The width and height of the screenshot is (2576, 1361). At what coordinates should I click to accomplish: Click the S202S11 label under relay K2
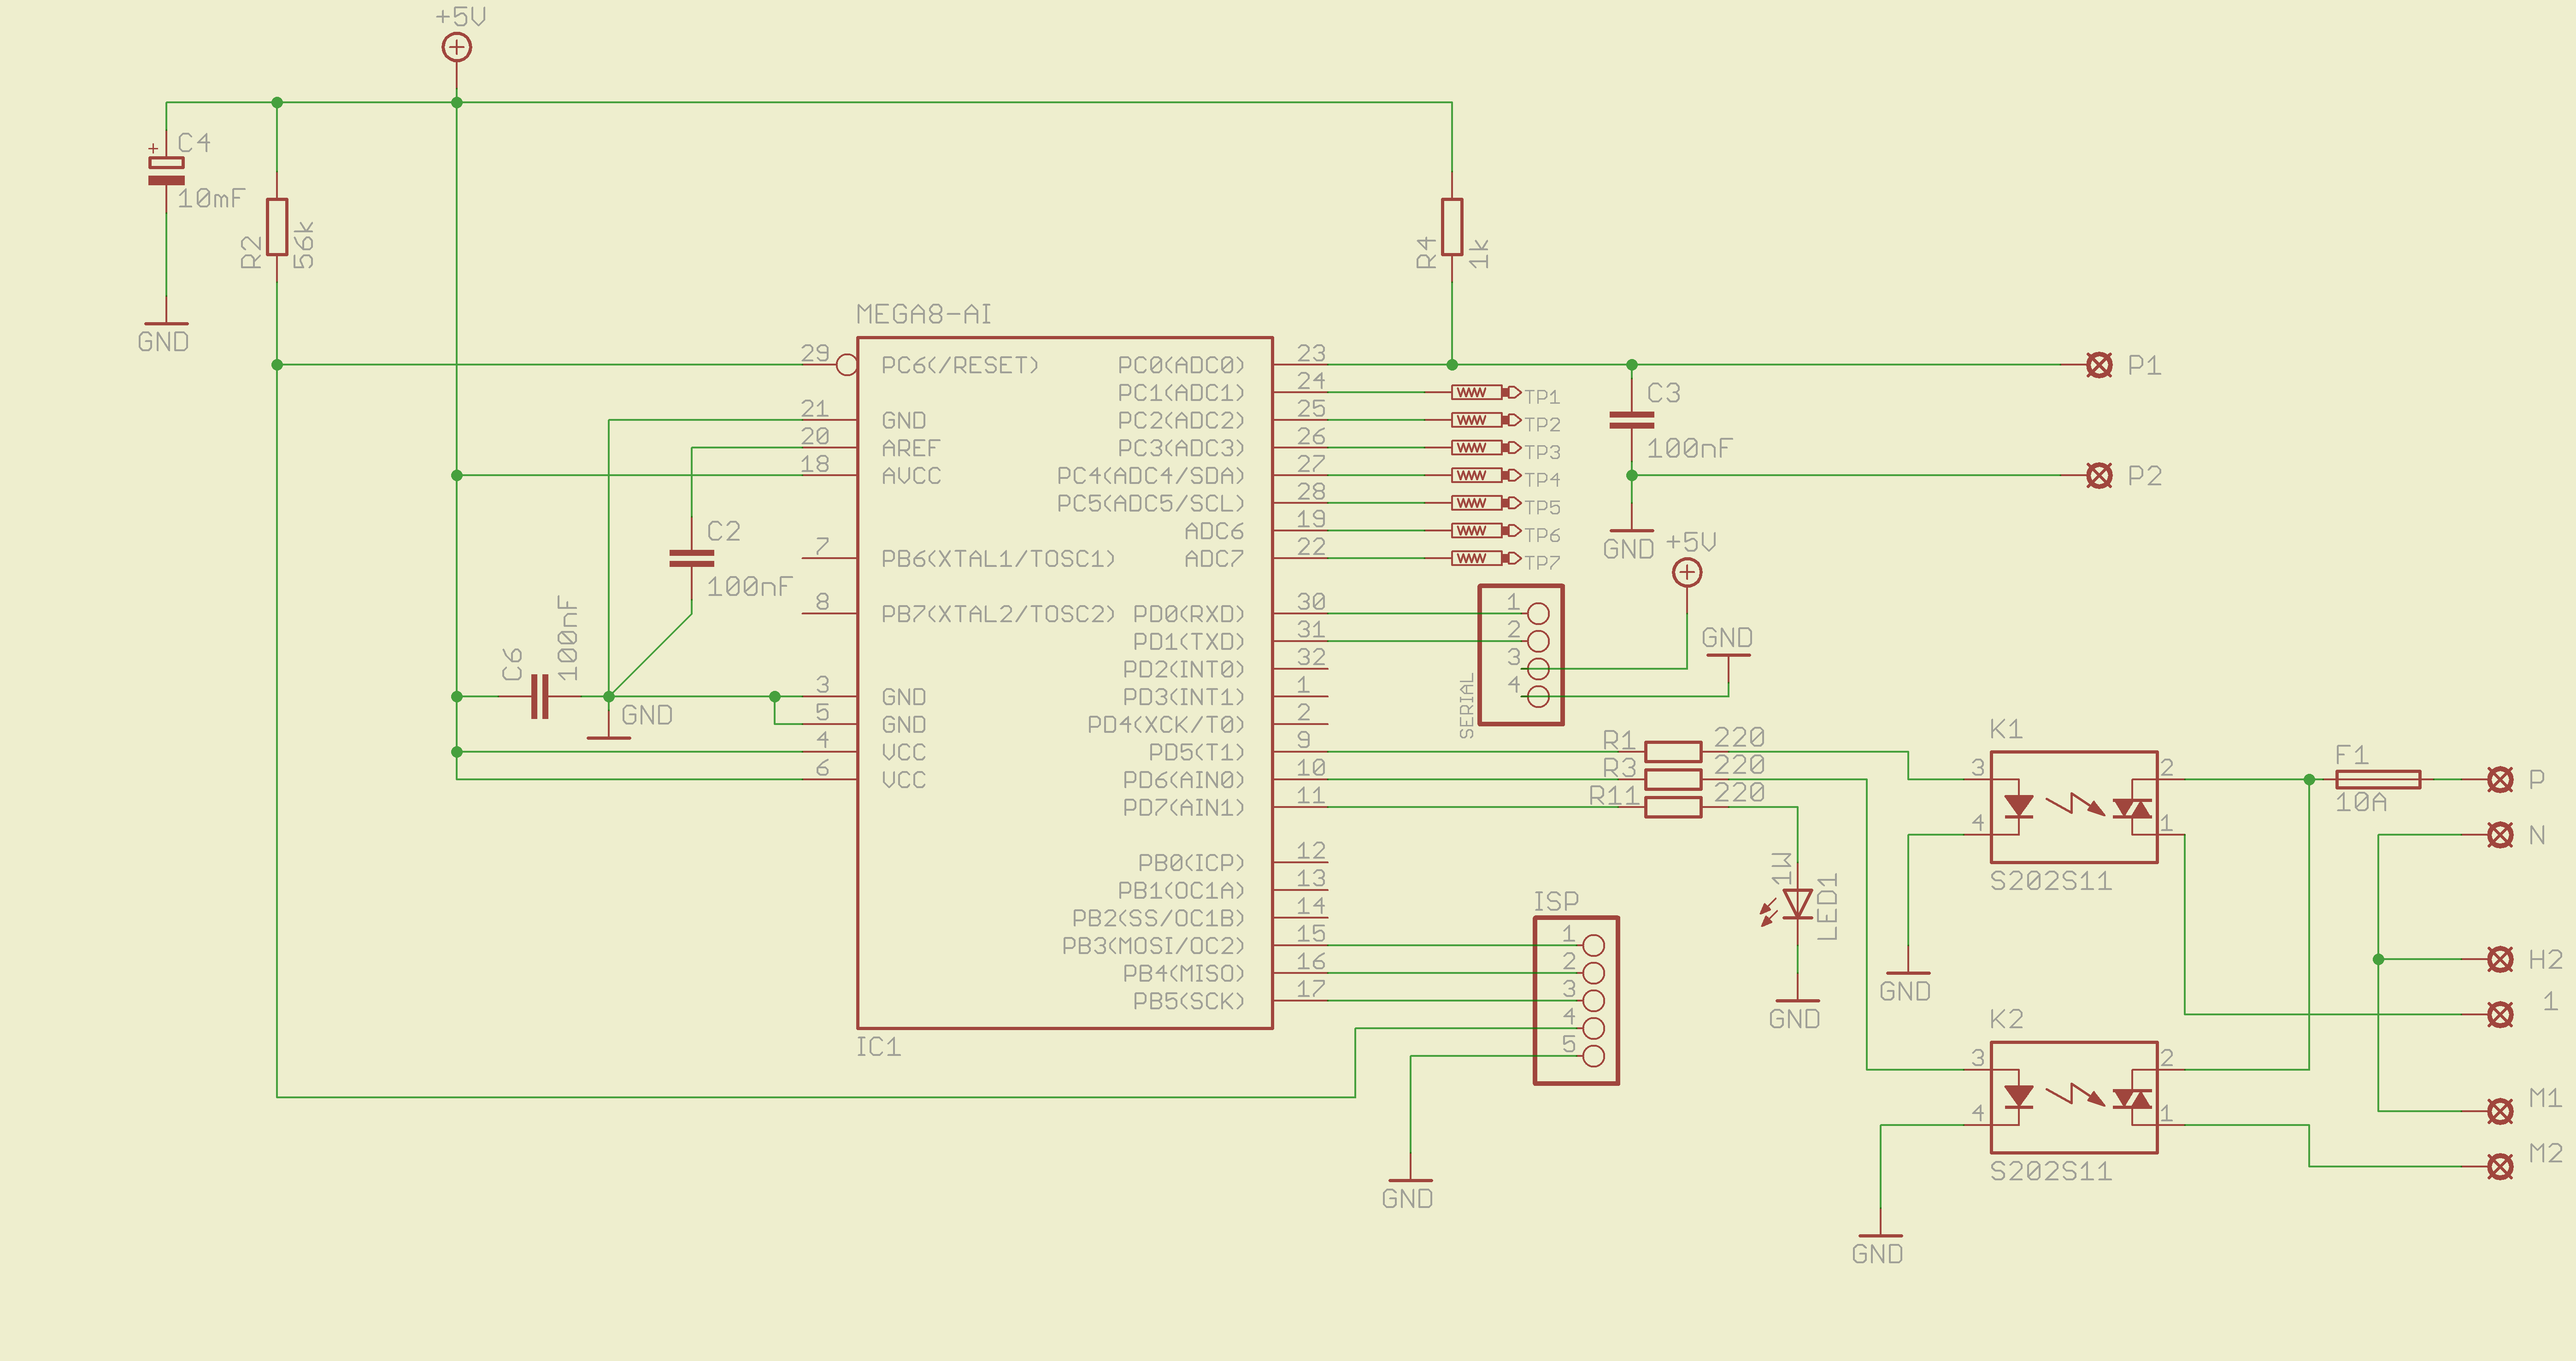2051,1171
